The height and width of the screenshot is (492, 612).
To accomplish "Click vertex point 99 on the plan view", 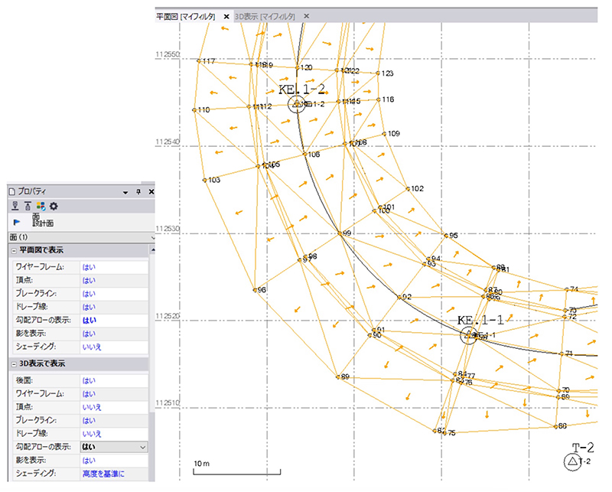I will pyautogui.click(x=340, y=233).
